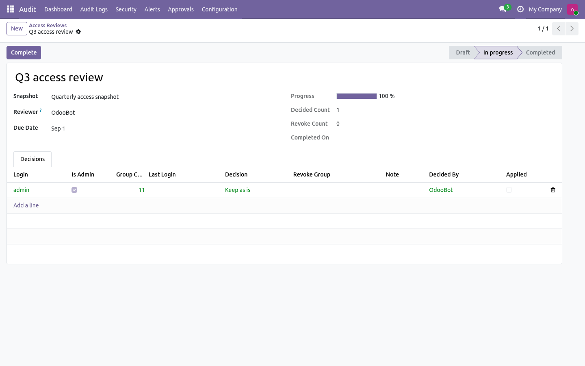585x366 pixels.
Task: Edit the Q3 access review title field
Action: pyautogui.click(x=284, y=77)
